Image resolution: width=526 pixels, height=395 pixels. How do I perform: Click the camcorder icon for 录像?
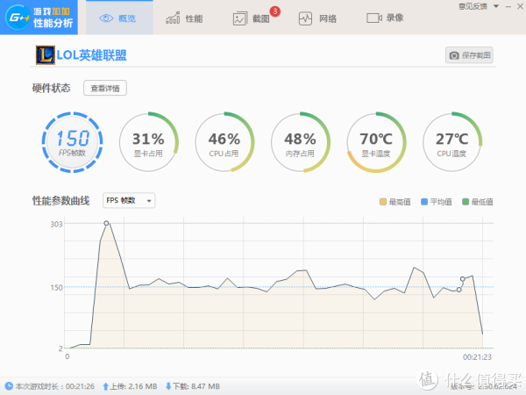(374, 18)
